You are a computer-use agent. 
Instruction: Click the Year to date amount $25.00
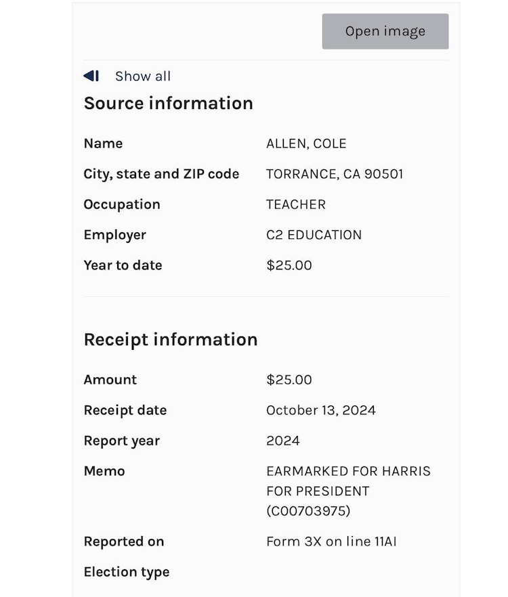click(x=289, y=265)
